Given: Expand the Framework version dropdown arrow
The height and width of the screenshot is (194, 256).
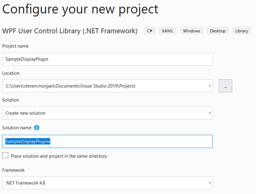Looking at the screenshot, I should click(x=210, y=183).
